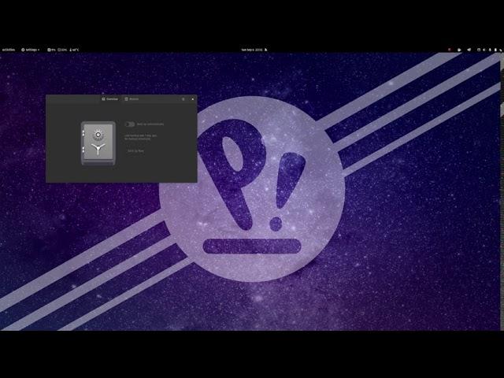Click the Back Up Now button
This screenshot has width=504, height=378.
coord(135,150)
